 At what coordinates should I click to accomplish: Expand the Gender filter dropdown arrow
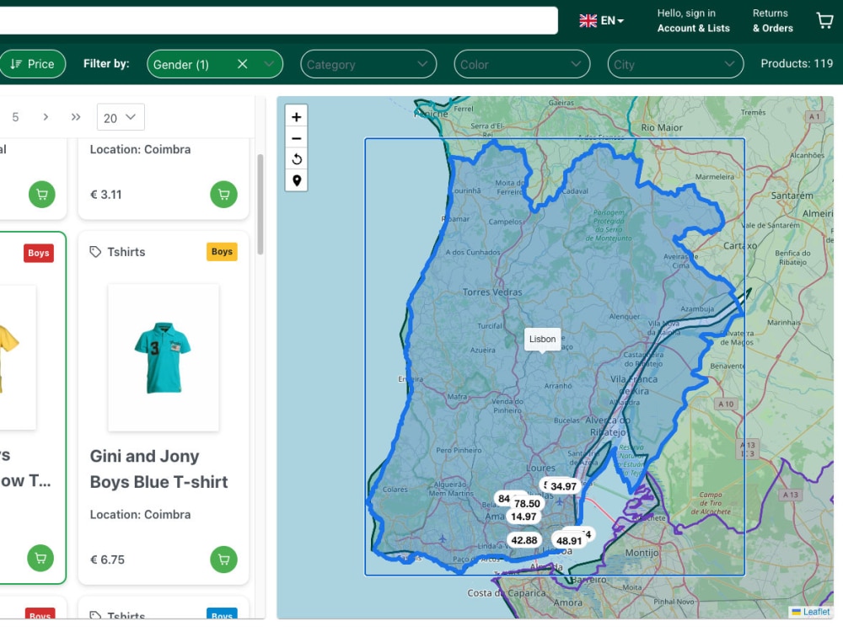(269, 65)
